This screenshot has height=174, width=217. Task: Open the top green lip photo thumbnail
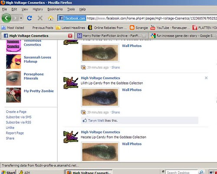[x=100, y=53]
